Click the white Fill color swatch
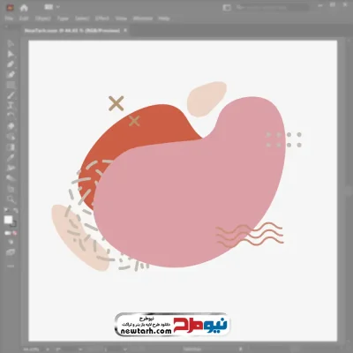 tap(8, 220)
